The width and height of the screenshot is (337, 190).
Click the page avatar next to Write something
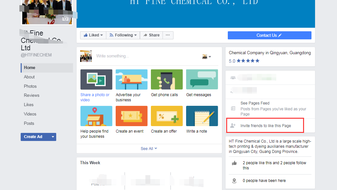point(86,56)
